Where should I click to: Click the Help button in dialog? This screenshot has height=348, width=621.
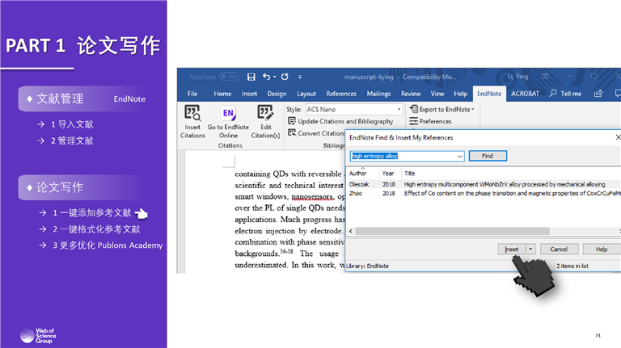pyautogui.click(x=602, y=249)
